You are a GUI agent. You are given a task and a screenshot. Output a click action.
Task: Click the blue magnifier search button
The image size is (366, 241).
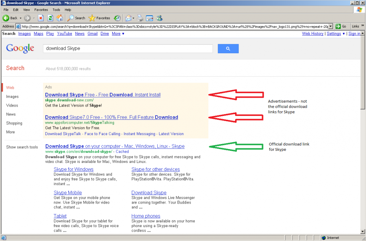pyautogui.click(x=228, y=48)
